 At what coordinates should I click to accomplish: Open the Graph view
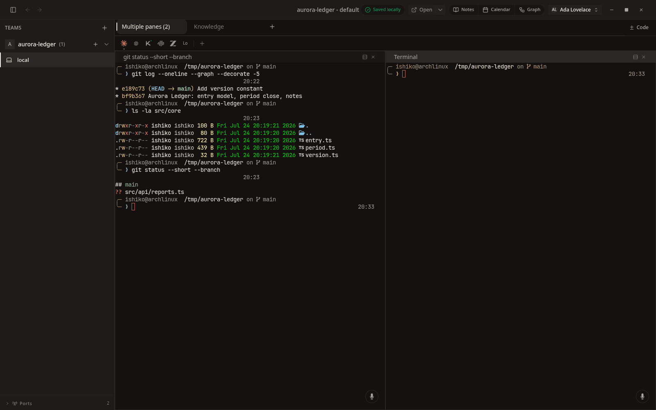[530, 10]
